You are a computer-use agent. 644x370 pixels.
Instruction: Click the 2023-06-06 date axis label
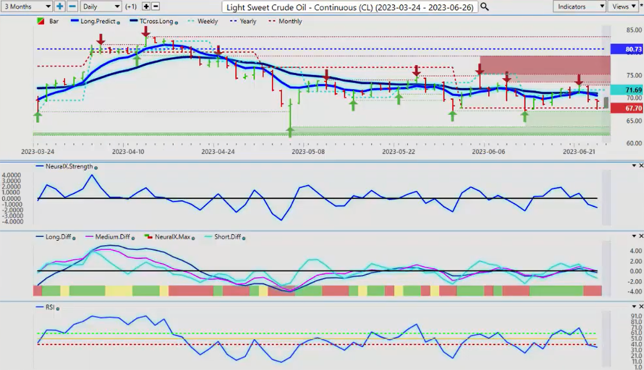click(x=488, y=152)
